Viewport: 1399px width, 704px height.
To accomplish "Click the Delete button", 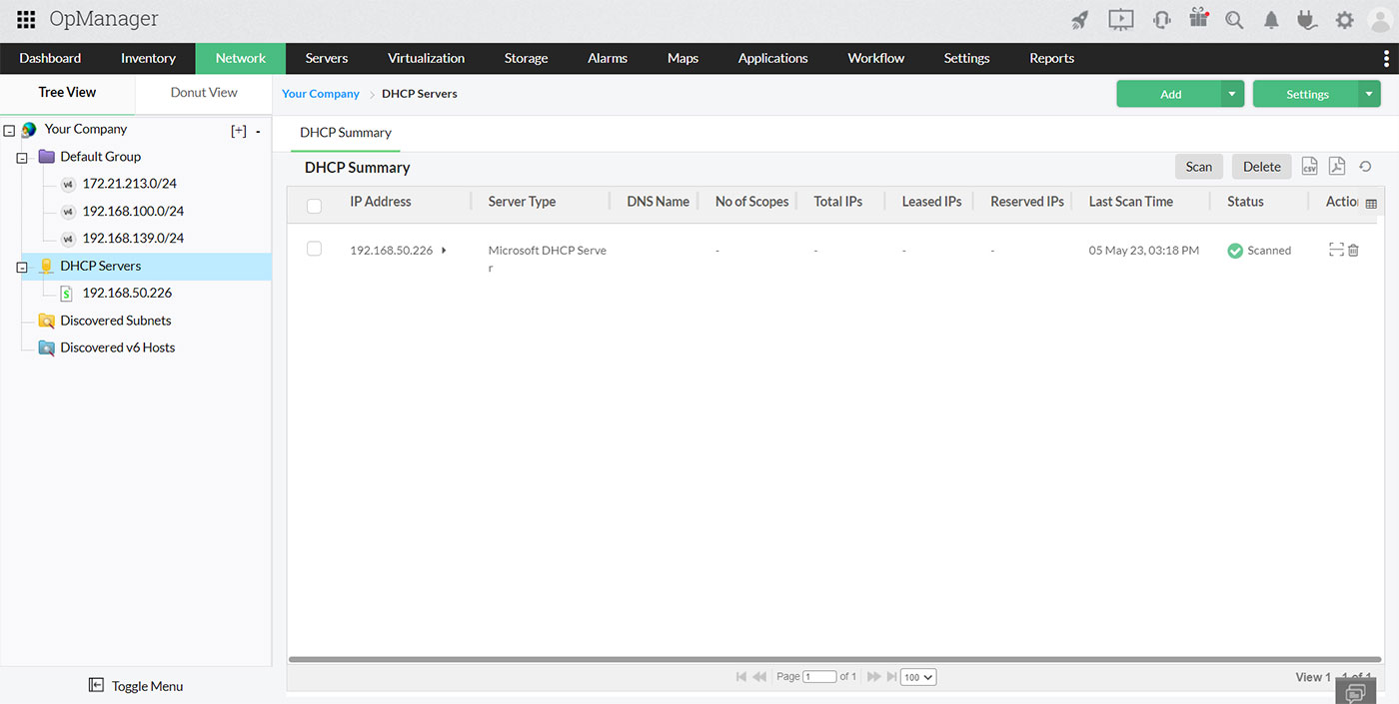I will (x=1262, y=167).
